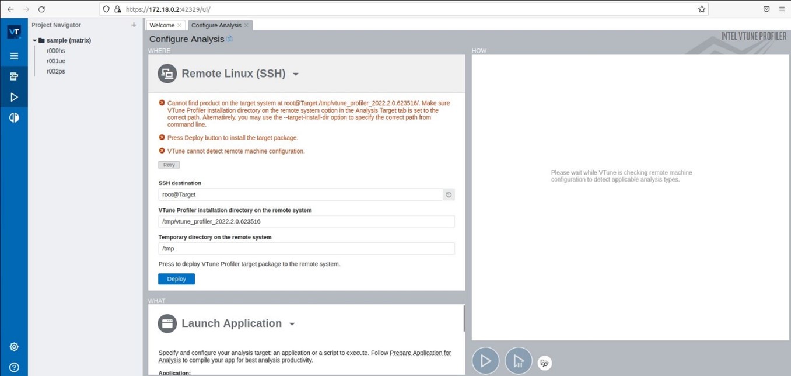The width and height of the screenshot is (791, 376).
Task: Click the command line icon button
Action: [544, 363]
